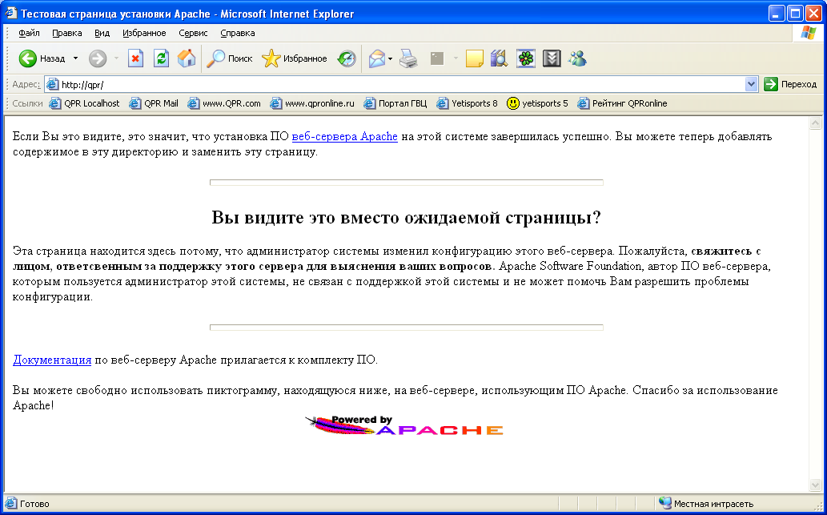Click the scrollbar up arrow
Image resolution: width=827 pixels, height=515 pixels.
point(816,123)
